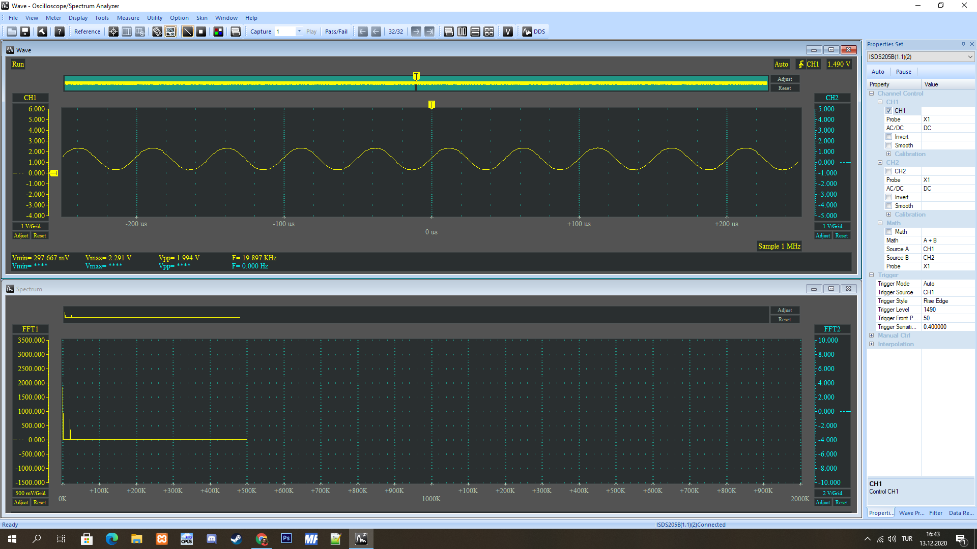Enable the Smooth checkbox under CH2
The width and height of the screenshot is (977, 549).
(889, 206)
